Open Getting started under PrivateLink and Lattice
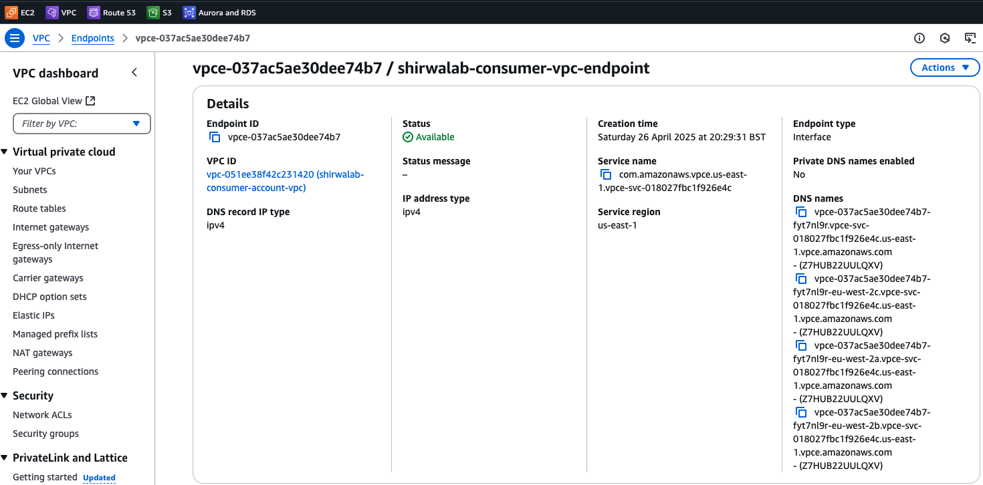 [x=45, y=477]
